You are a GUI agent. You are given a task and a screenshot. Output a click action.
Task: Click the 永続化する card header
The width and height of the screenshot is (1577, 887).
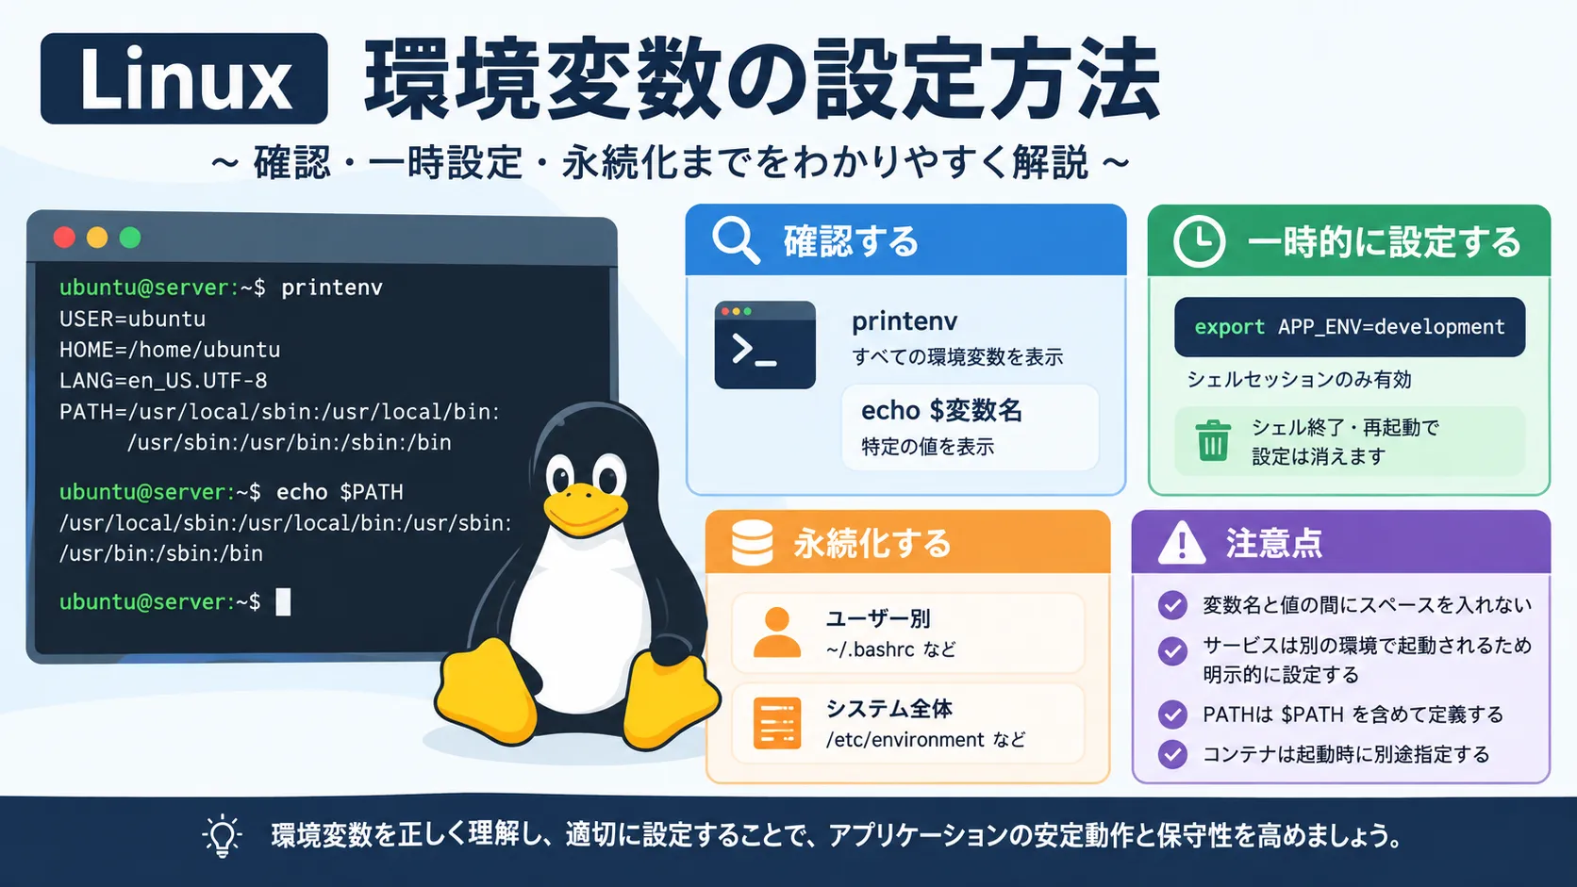(x=907, y=542)
